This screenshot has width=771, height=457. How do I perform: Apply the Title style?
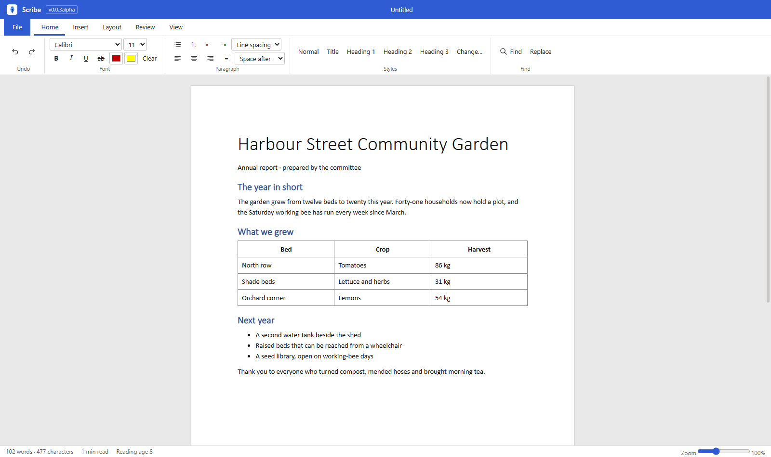tap(332, 51)
